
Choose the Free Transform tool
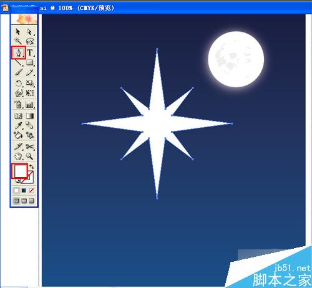(x=30, y=93)
